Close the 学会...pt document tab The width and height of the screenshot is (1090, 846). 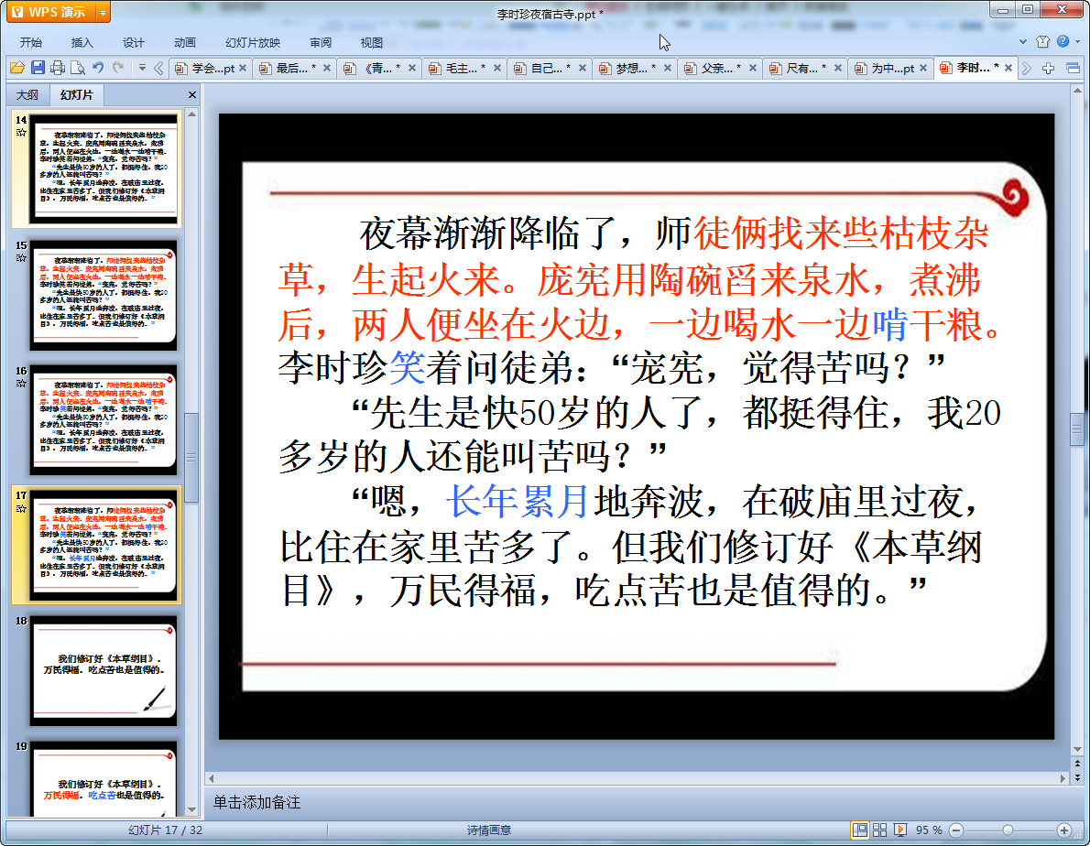click(243, 68)
